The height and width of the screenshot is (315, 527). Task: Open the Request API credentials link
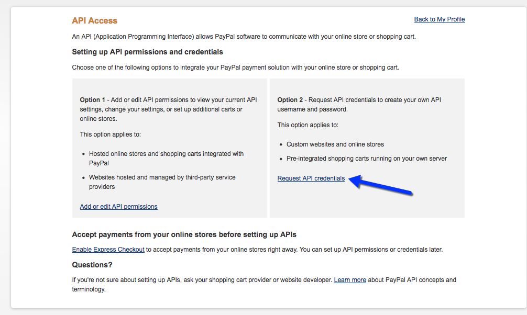click(x=311, y=178)
